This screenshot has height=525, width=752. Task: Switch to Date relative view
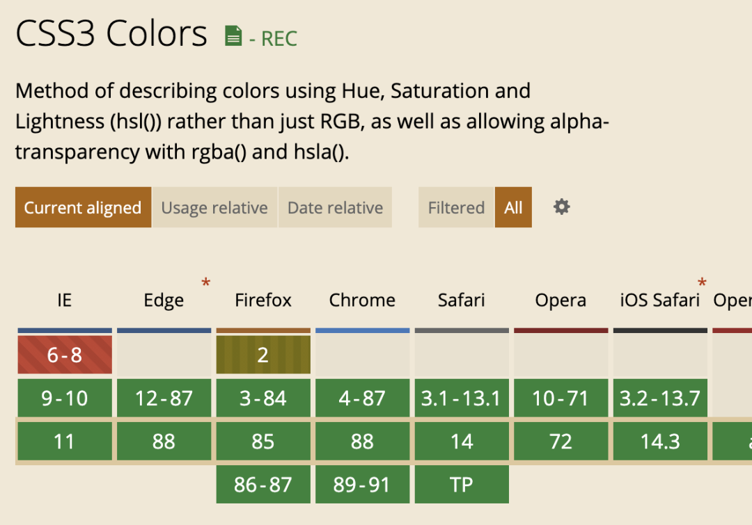coord(335,207)
